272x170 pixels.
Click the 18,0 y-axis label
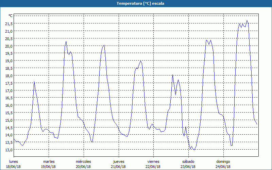(x=9, y=76)
